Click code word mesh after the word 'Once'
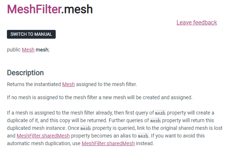Viewport: 229px width, 151px height. click(x=86, y=128)
